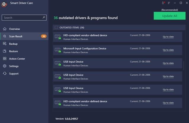Click the (Recommended) label above Update All

pyautogui.click(x=169, y=10)
